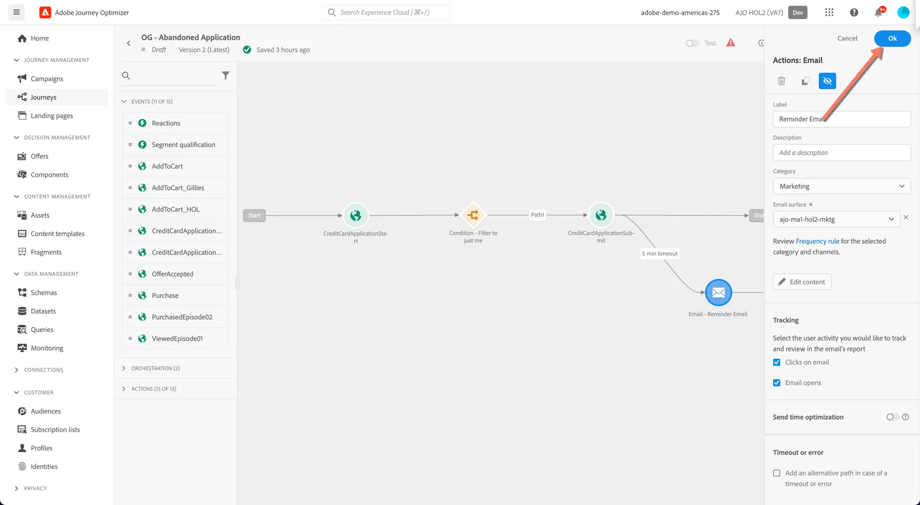Open the Frequency rule link
The width and height of the screenshot is (920, 505).
coord(817,241)
